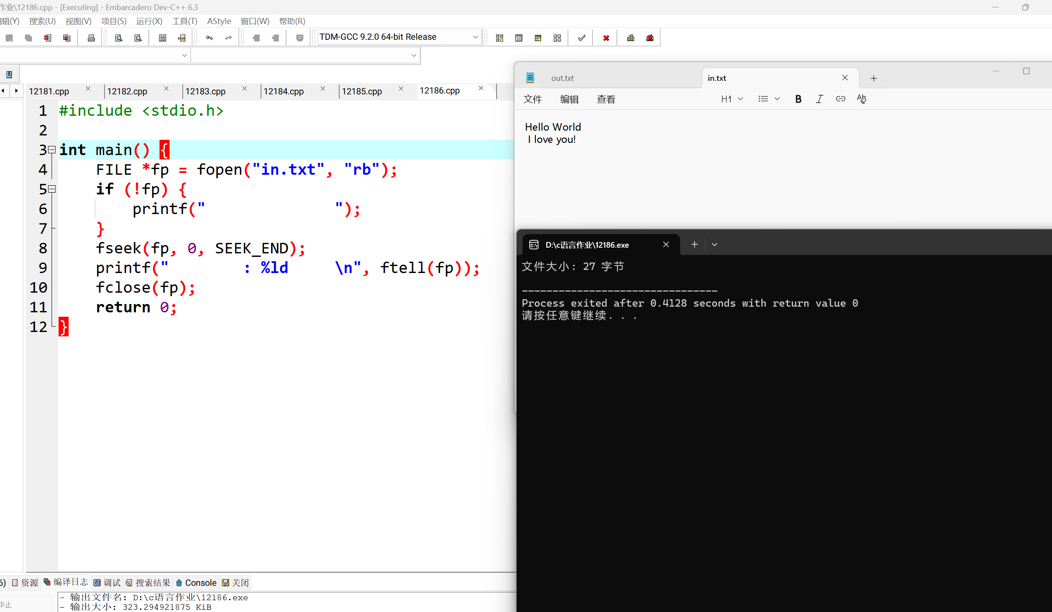Click the Undo arrow icon
1052x612 pixels.
click(x=209, y=38)
